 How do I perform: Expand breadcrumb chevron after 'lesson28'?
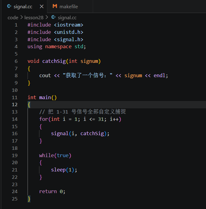tap(47, 17)
